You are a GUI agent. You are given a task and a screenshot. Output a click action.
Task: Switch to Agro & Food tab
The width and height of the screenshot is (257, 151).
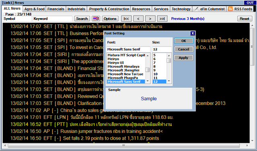(x=35, y=9)
